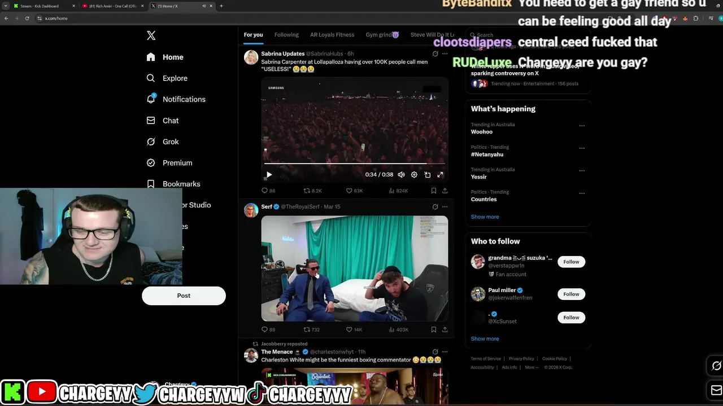Open Grok in the sidebar

[162, 142]
